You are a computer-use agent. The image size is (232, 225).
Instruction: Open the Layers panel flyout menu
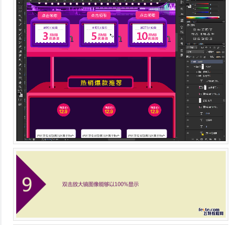coord(224,44)
